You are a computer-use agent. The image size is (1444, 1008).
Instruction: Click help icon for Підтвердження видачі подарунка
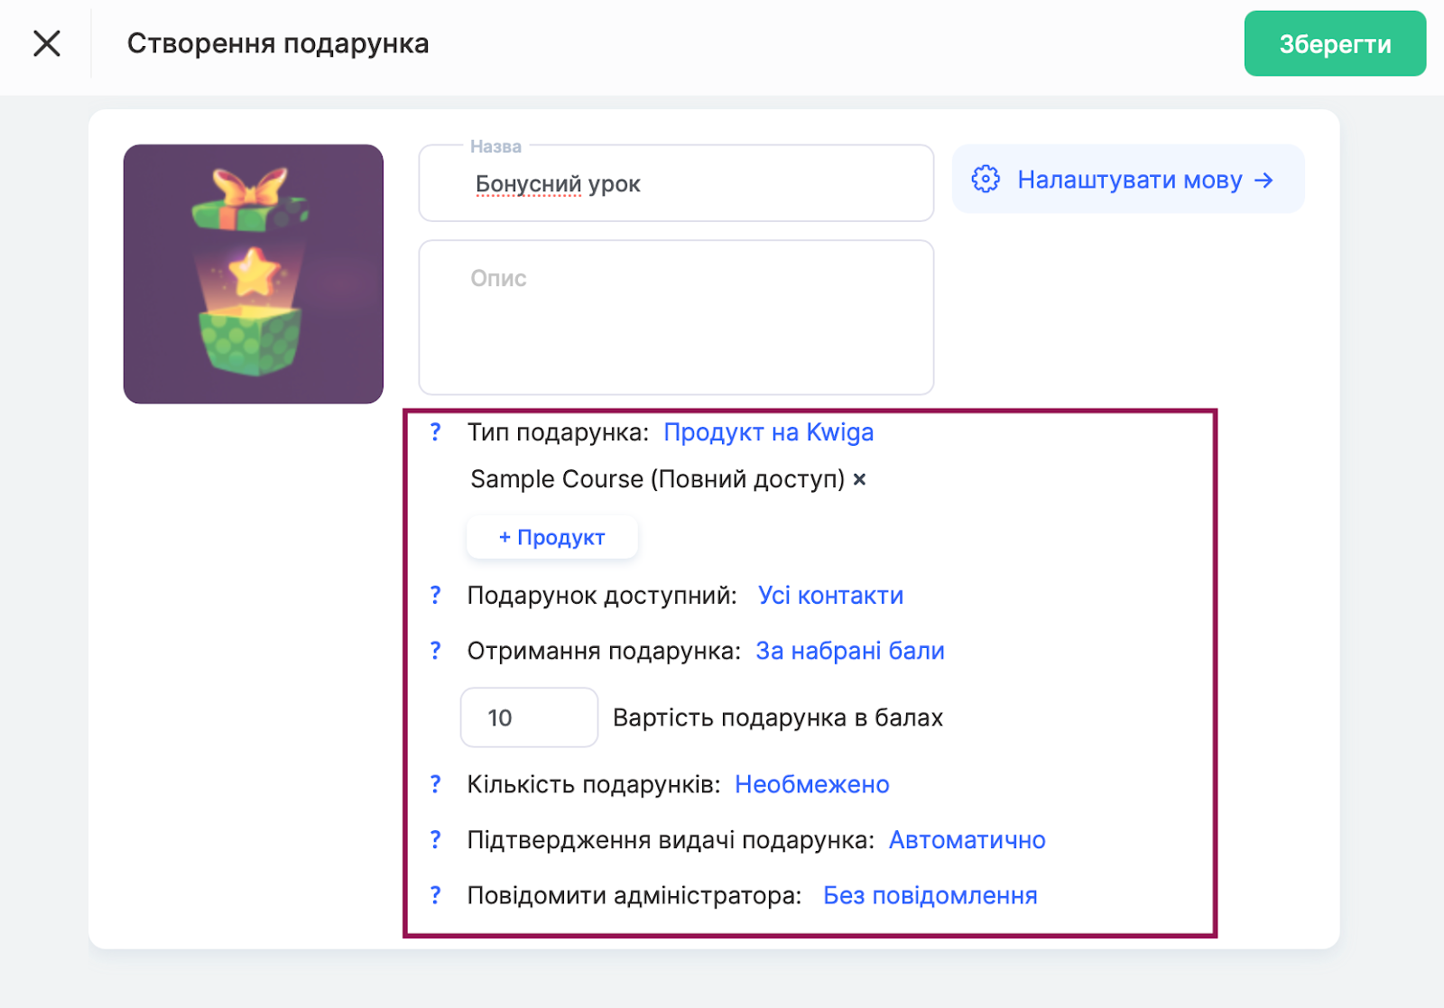tap(436, 840)
